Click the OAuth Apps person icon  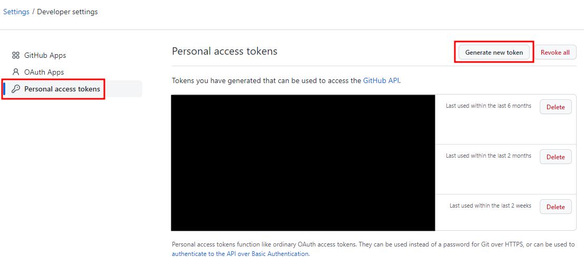click(16, 71)
